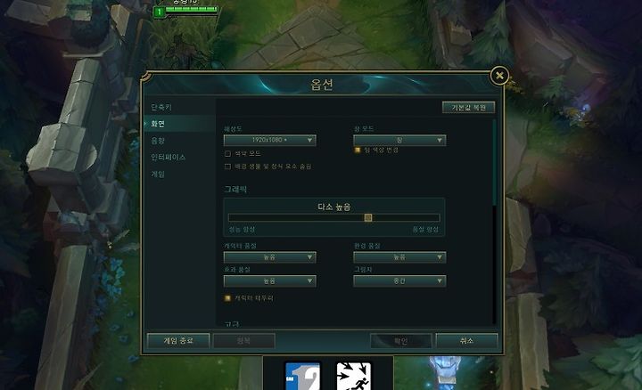Expand the environment quality (환경 품질) dropdown

[x=399, y=257]
